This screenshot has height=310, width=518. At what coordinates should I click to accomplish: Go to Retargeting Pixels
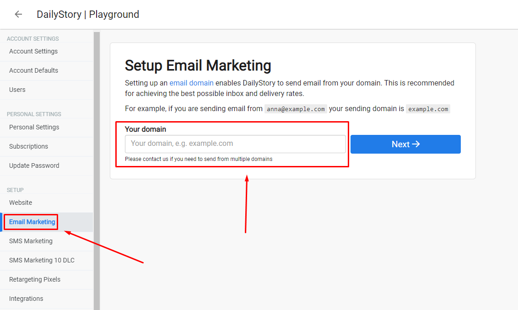coord(47,280)
